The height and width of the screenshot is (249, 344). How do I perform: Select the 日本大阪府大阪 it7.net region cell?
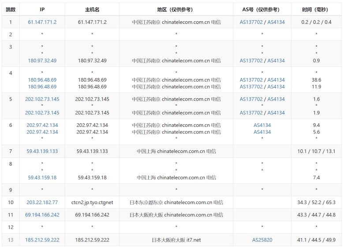[x=176, y=240]
